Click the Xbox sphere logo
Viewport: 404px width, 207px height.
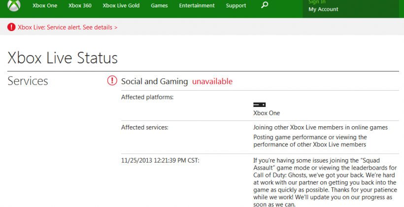[14, 5]
